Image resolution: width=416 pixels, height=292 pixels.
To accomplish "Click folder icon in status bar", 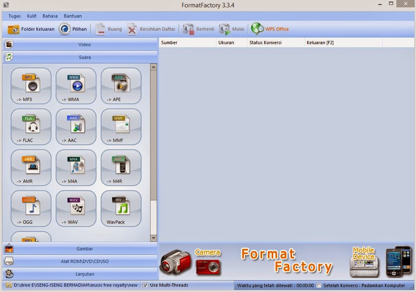I will click(x=9, y=285).
